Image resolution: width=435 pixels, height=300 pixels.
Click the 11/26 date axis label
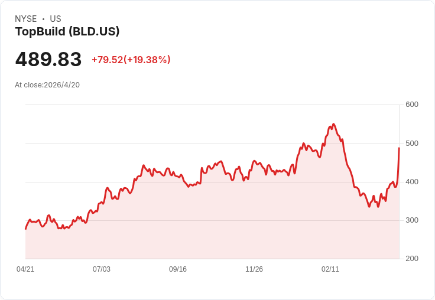(254, 269)
